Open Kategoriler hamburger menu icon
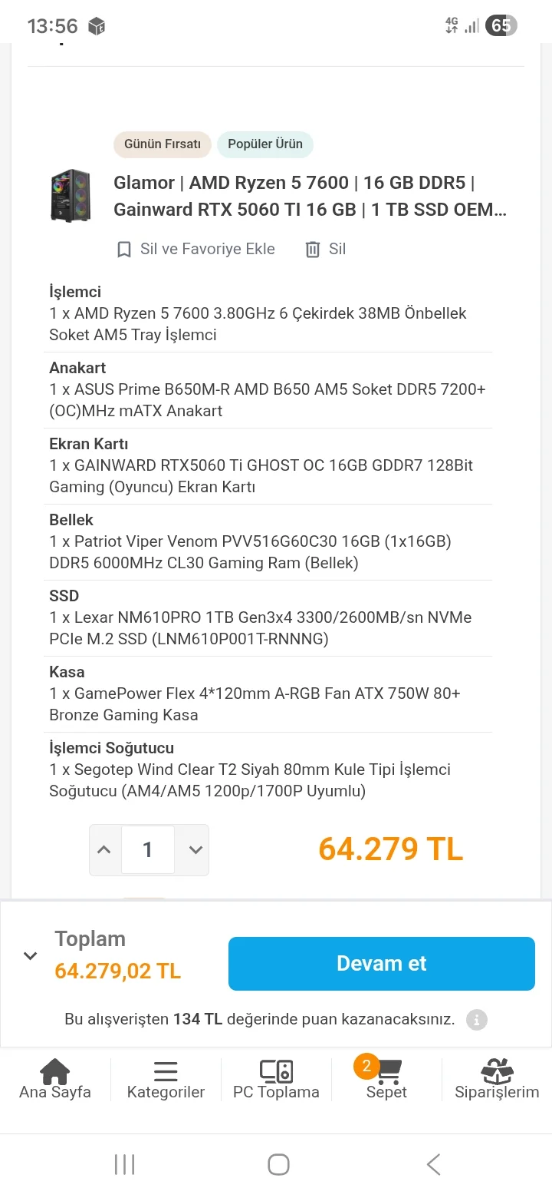The width and height of the screenshot is (552, 1198). [166, 1071]
